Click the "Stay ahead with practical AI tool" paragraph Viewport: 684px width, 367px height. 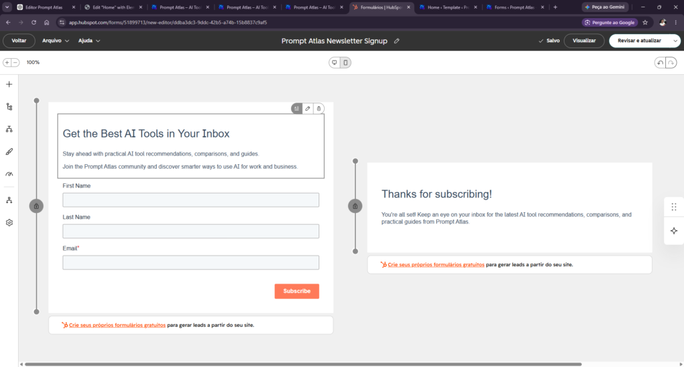pyautogui.click(x=161, y=154)
